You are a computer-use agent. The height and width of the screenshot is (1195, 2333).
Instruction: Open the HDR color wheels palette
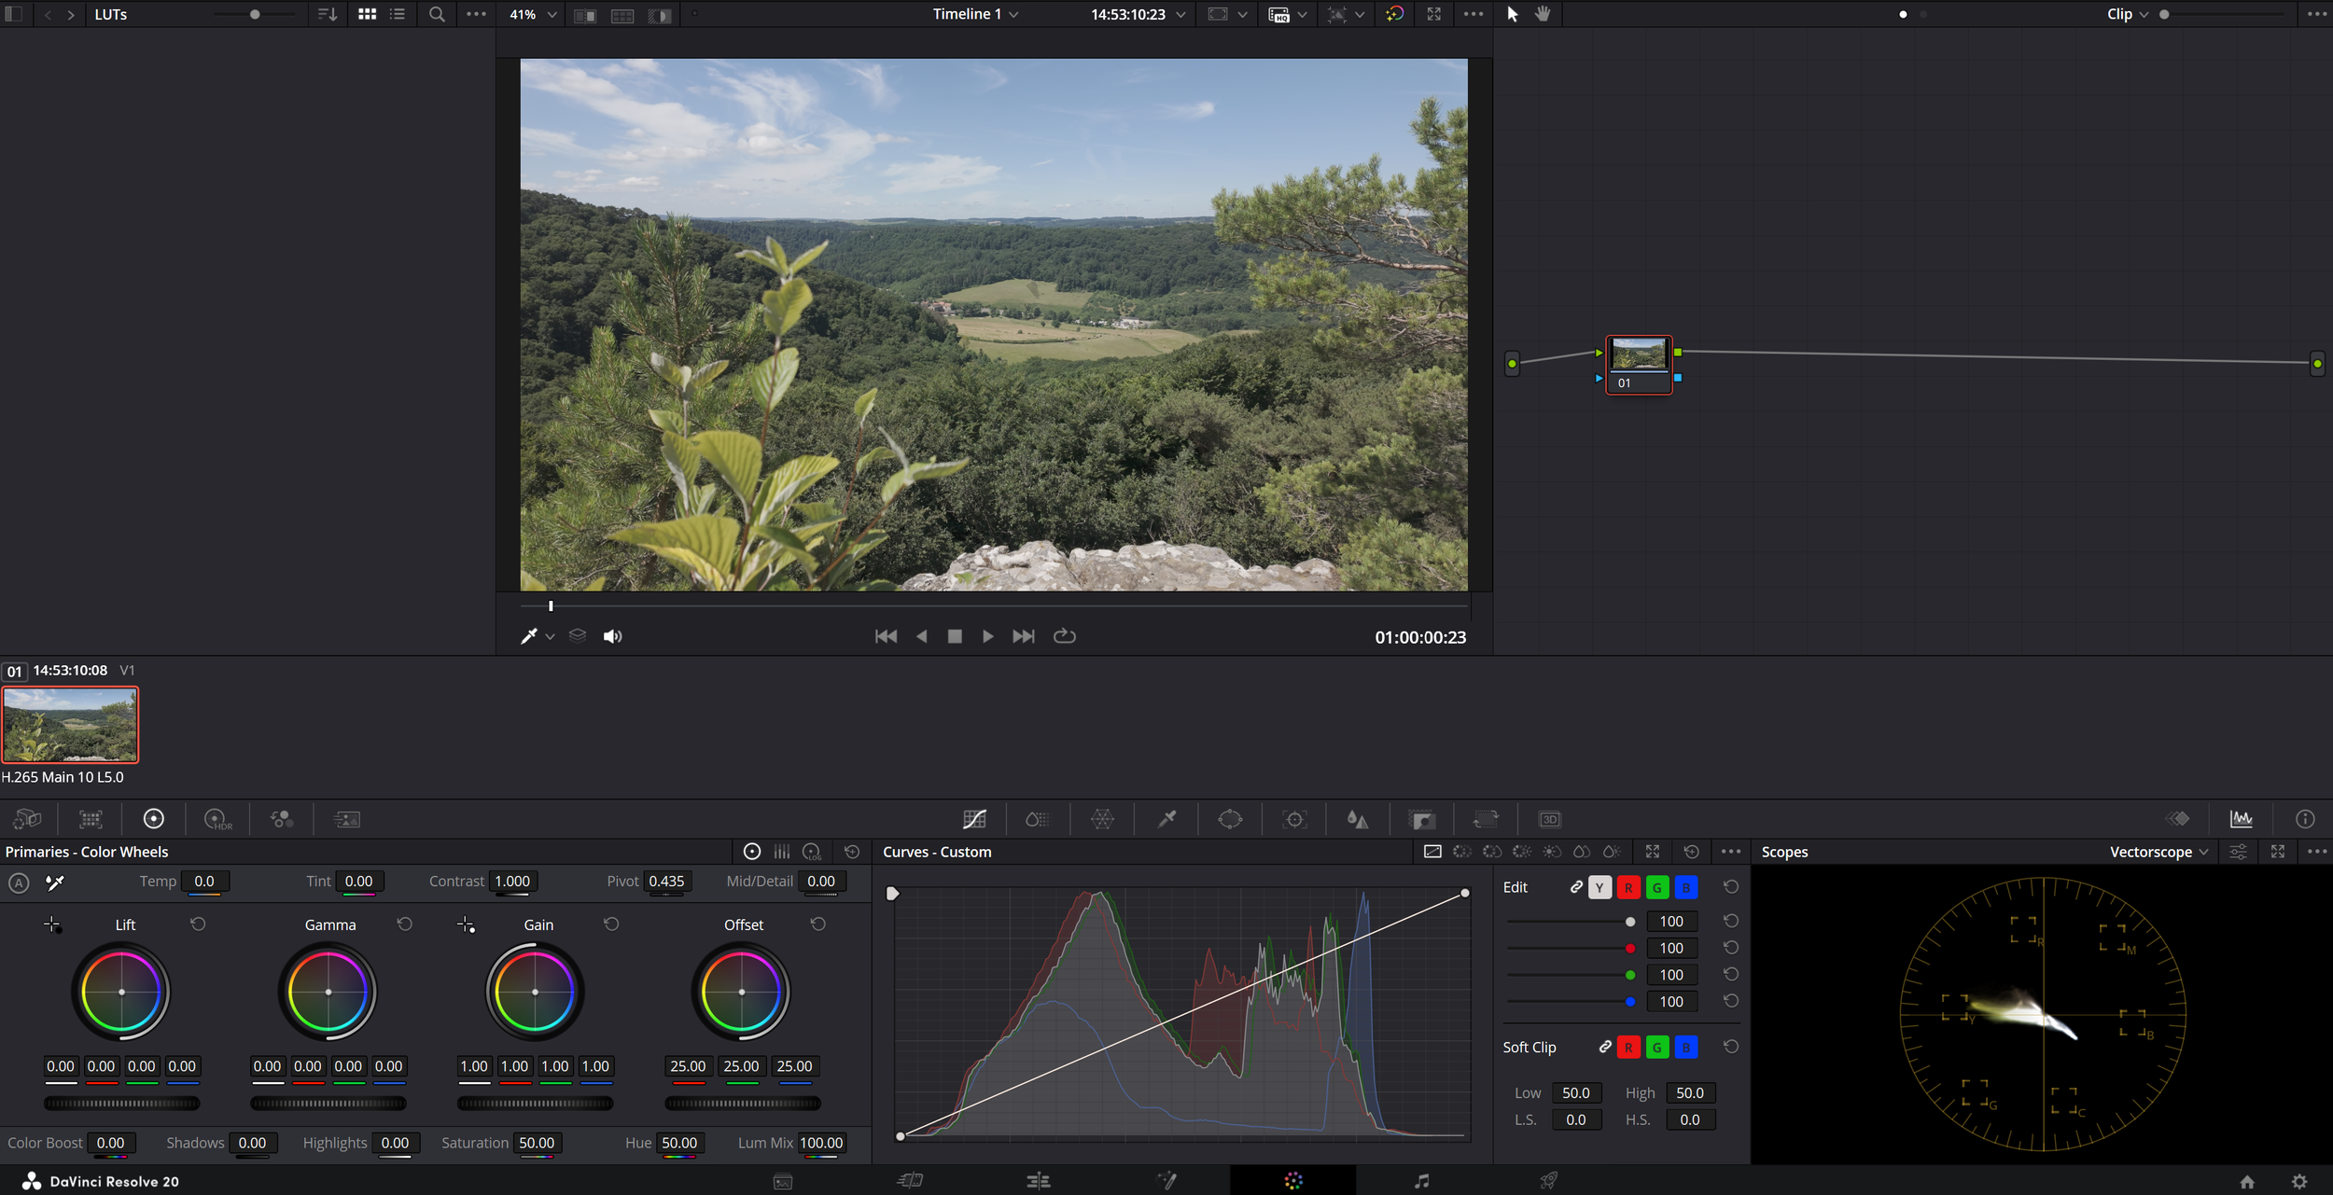[217, 819]
